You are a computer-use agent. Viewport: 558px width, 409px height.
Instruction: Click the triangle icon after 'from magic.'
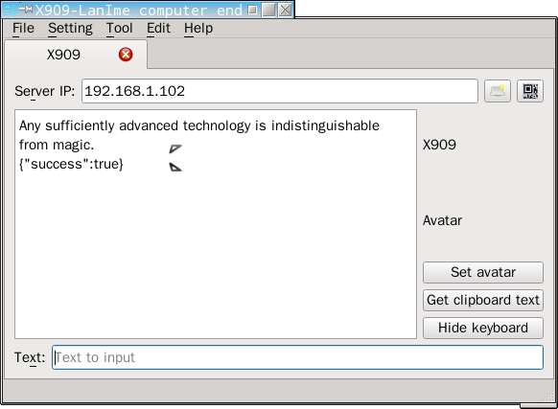pyautogui.click(x=175, y=148)
